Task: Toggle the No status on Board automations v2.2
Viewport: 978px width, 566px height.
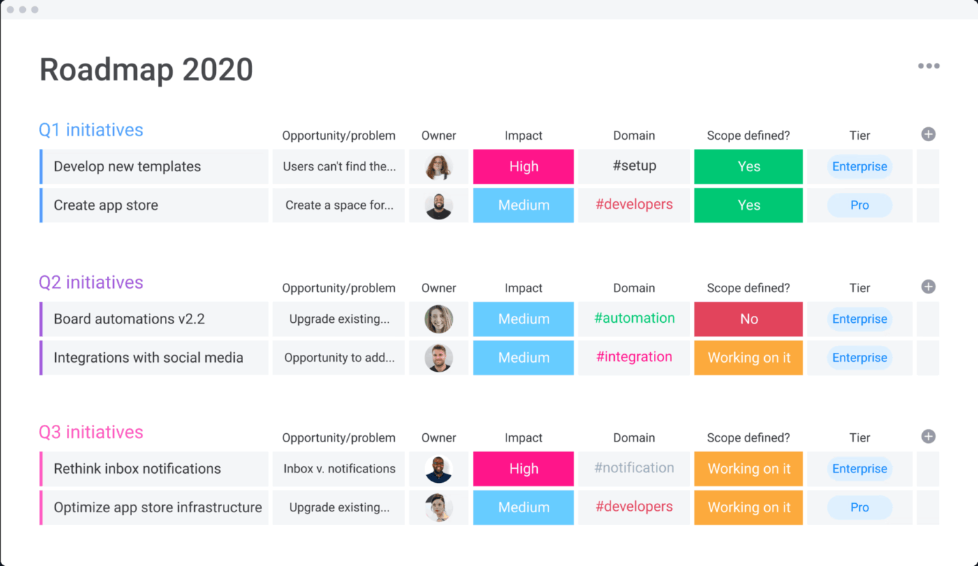Action: pyautogui.click(x=748, y=319)
